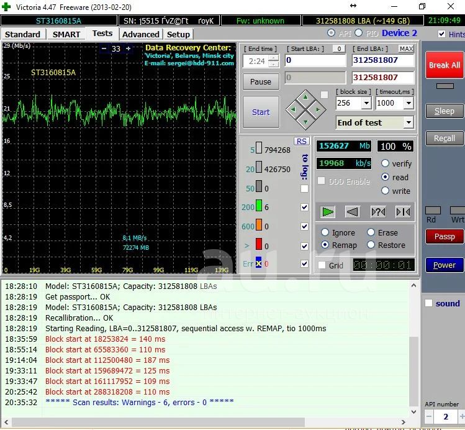Switch to the Setup tab
465x430 pixels.
click(x=178, y=34)
